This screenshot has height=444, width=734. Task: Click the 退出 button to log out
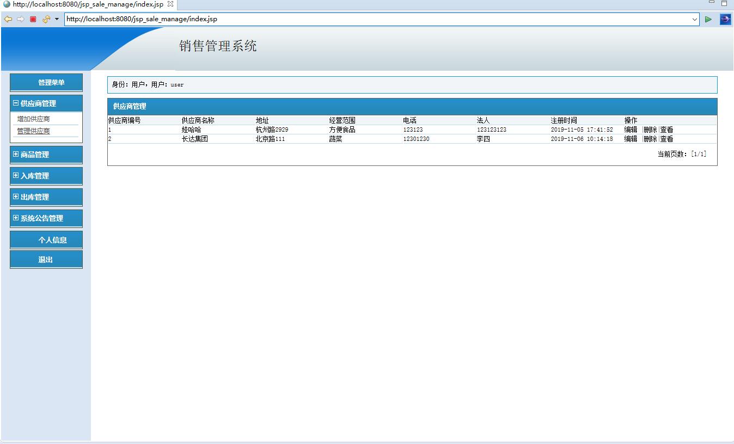point(46,259)
